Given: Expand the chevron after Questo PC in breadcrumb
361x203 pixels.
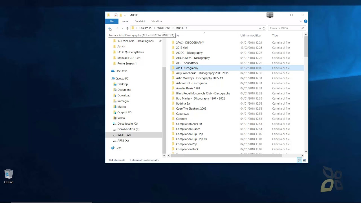Looking at the screenshot, I should [x=155, y=28].
